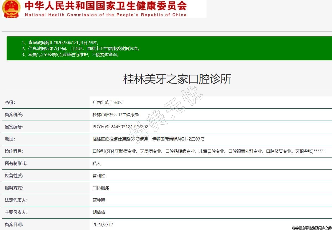Click the filing date 2023/5/17
Screen dimensions: 332x230
click(x=103, y=225)
